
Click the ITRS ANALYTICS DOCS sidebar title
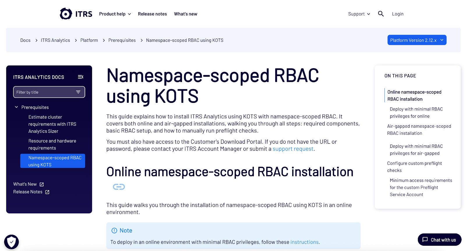point(38,77)
